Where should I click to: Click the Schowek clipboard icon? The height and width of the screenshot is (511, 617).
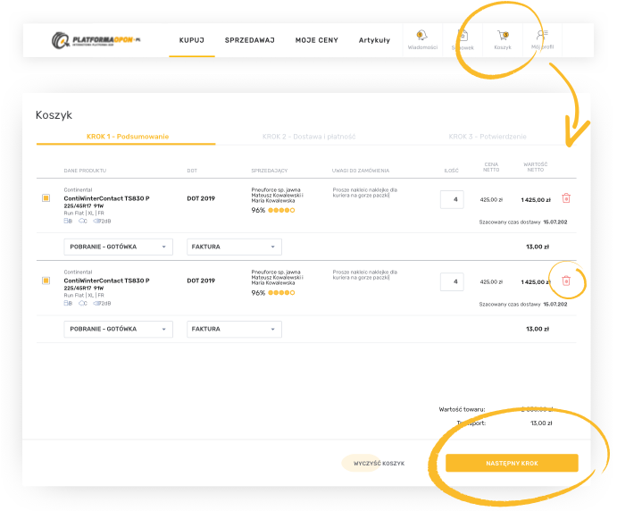pyautogui.click(x=463, y=38)
